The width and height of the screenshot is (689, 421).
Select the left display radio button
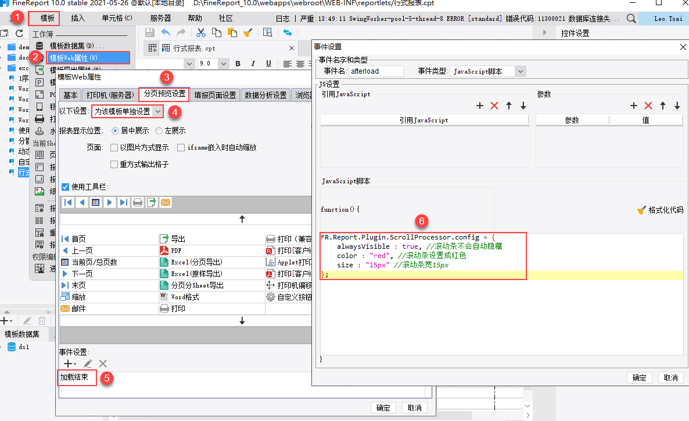159,130
